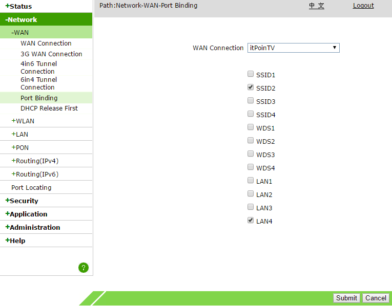The image size is (392, 306).
Task: Collapse the Network menu section
Action: point(46,19)
